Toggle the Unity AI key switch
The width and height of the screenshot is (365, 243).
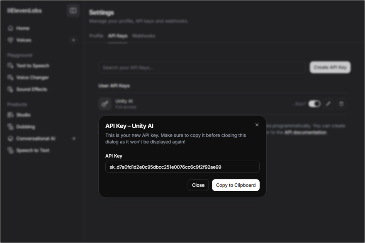314,104
